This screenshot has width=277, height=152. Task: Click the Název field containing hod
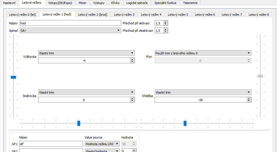point(70,23)
